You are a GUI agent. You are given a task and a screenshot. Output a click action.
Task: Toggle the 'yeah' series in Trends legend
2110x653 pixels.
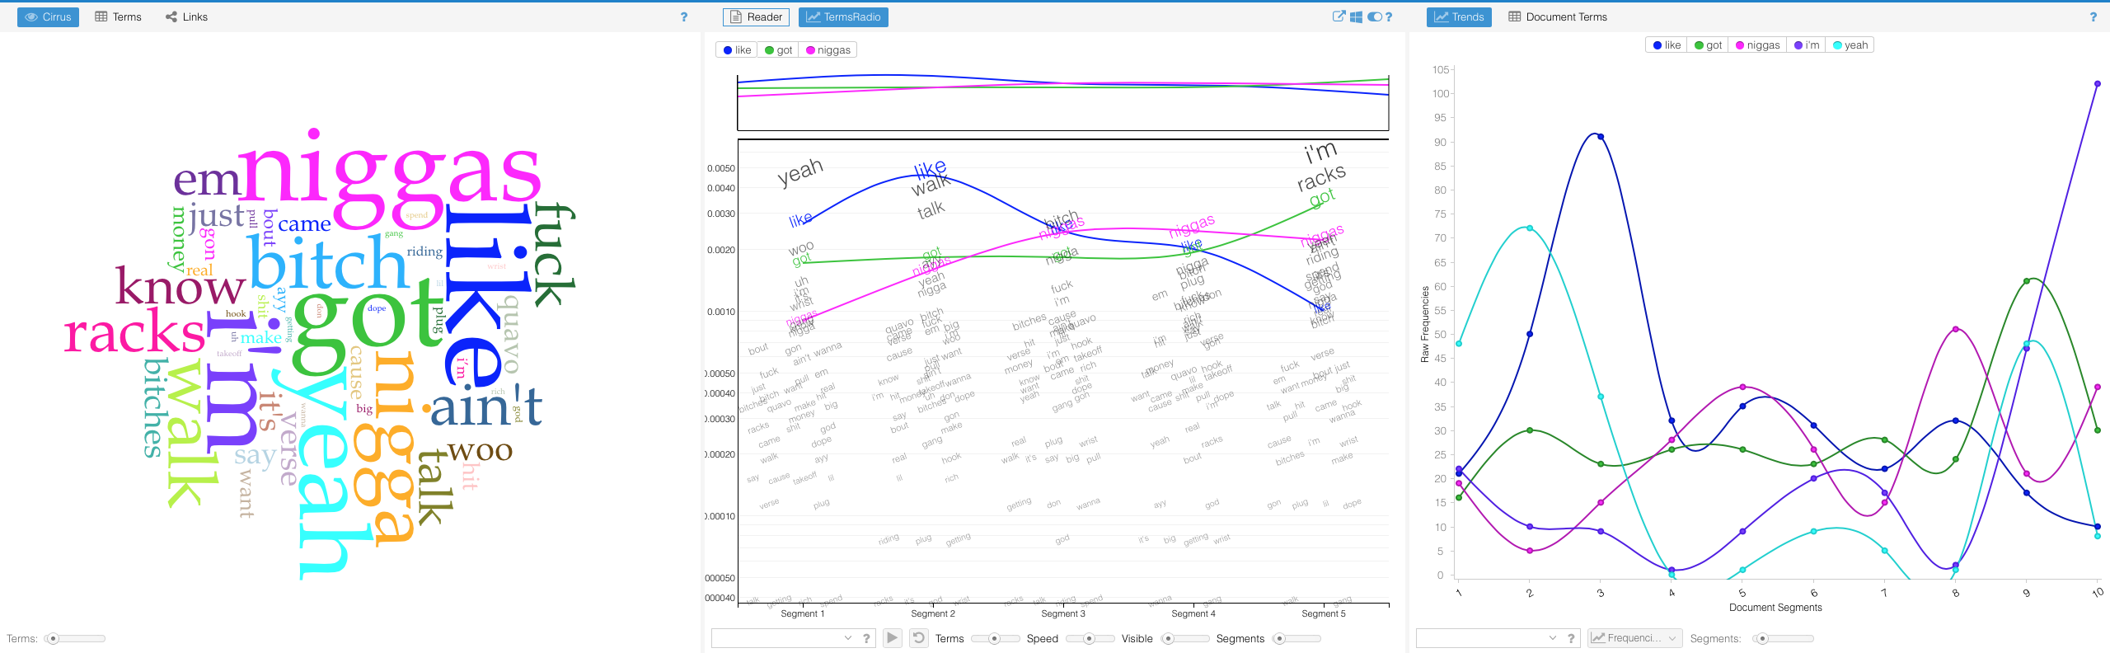coord(1850,45)
